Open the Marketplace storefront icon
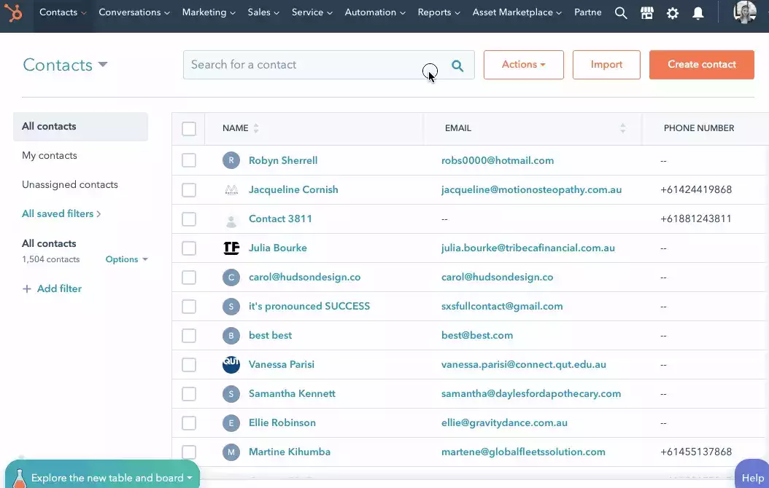 646,13
